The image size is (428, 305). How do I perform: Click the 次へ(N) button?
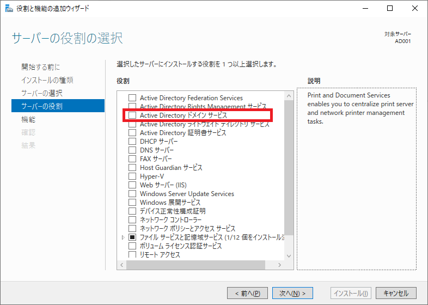tap(292, 293)
